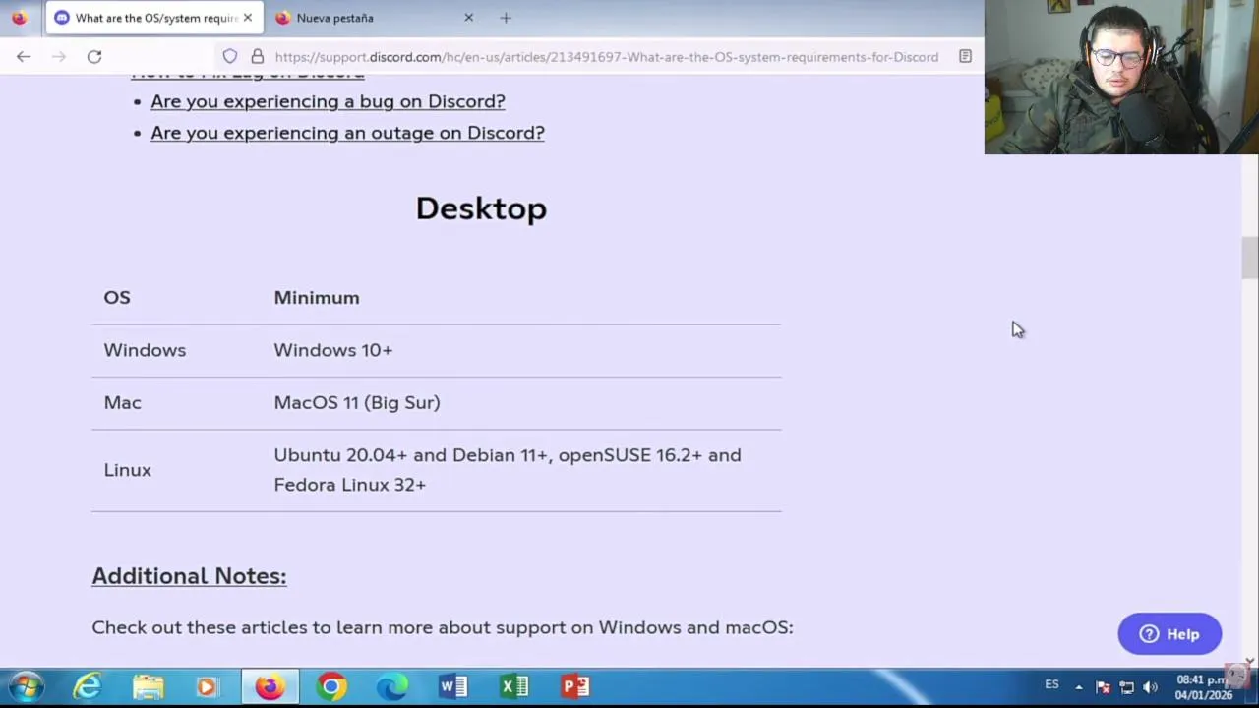Show hidden tray icons arrow
The height and width of the screenshot is (708, 1259).
(x=1079, y=687)
